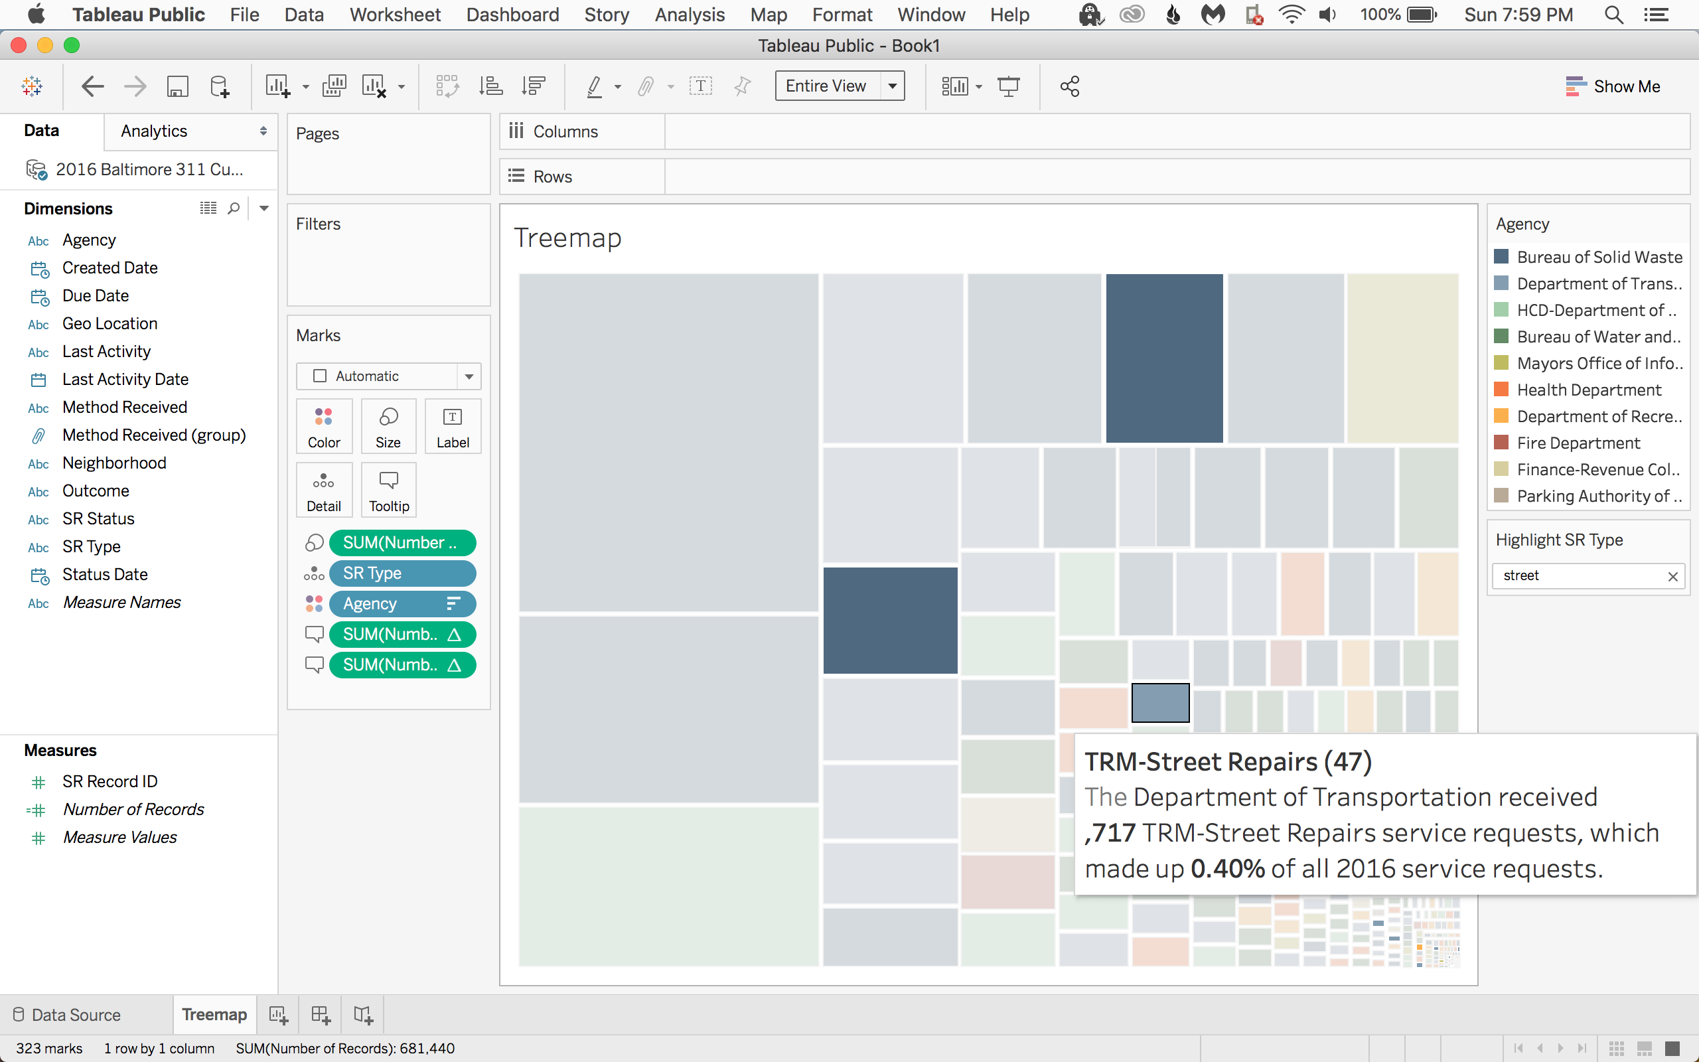Open the Analysis menu

(x=690, y=15)
